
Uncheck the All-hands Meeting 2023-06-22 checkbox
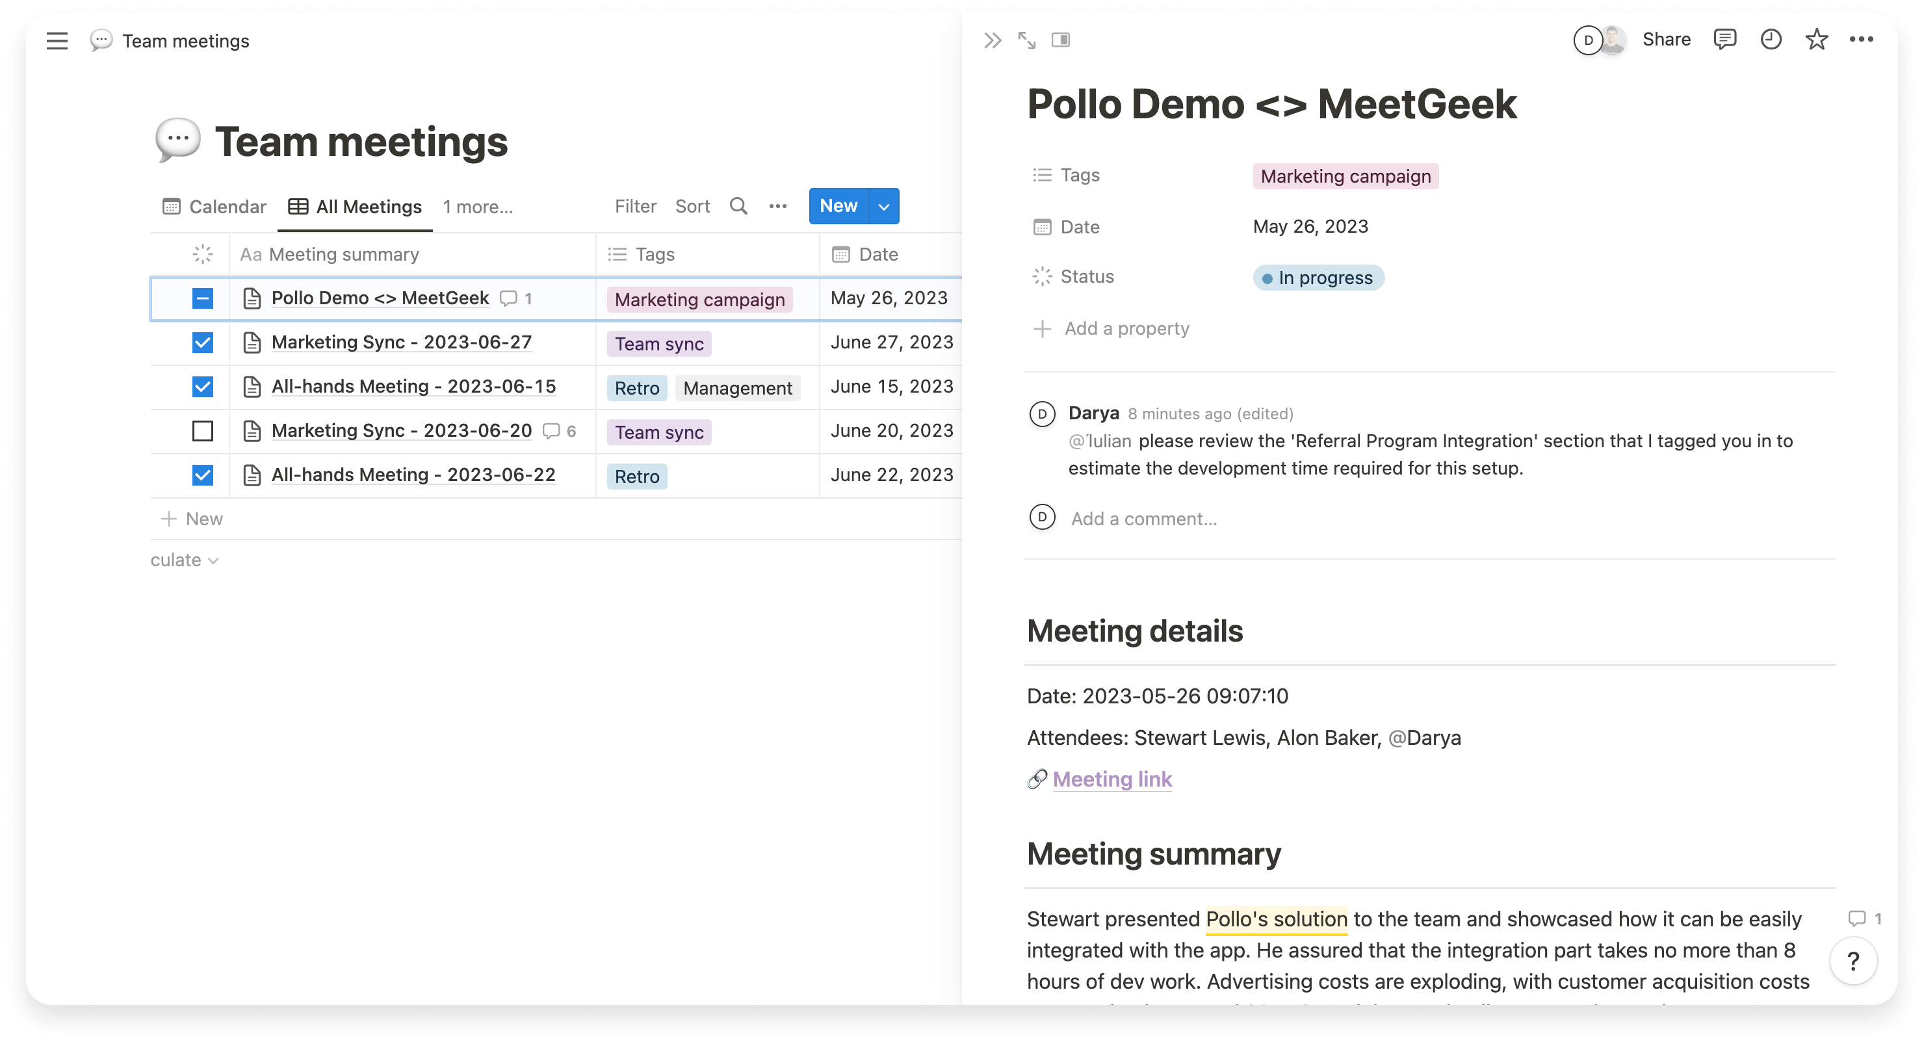pyautogui.click(x=202, y=475)
